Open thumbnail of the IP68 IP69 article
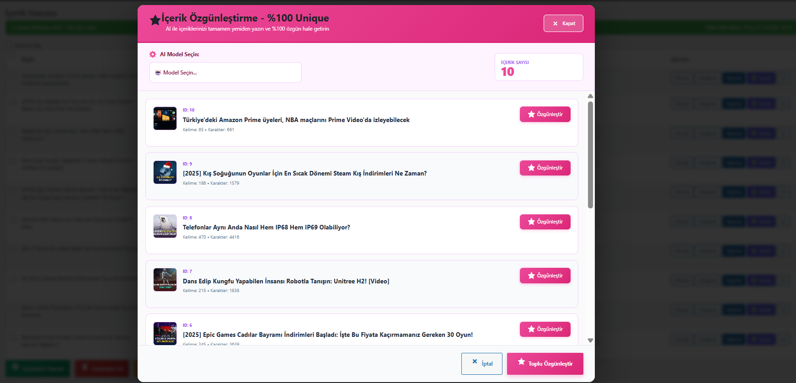 pos(165,226)
